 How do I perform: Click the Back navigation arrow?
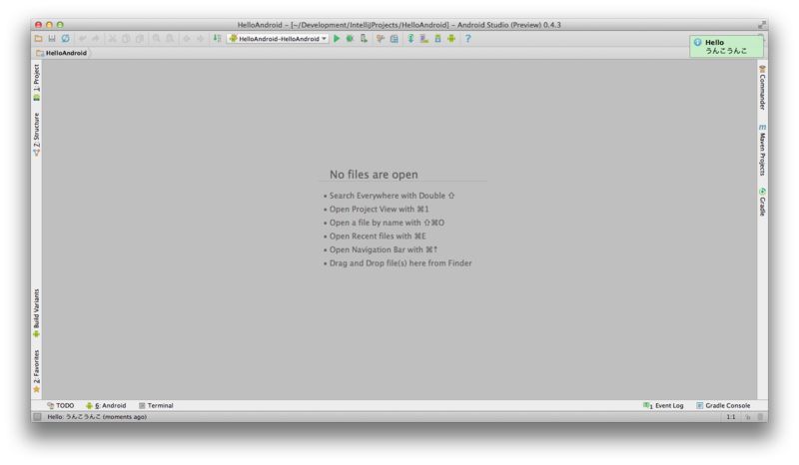(187, 39)
